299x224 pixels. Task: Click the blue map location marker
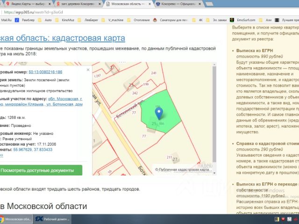click(x=159, y=114)
